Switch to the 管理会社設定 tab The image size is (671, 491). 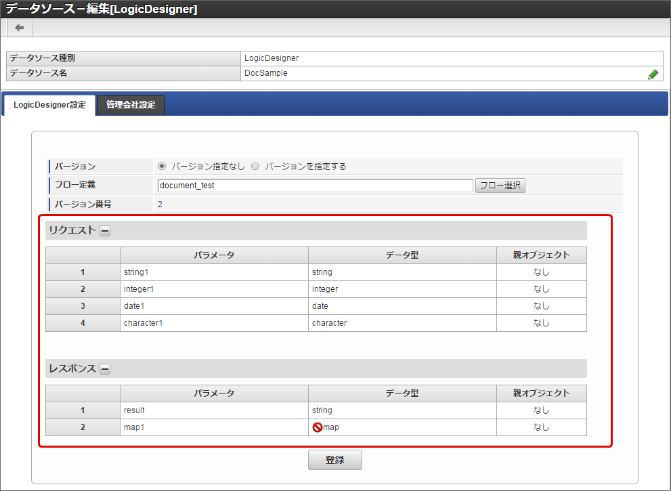(131, 105)
